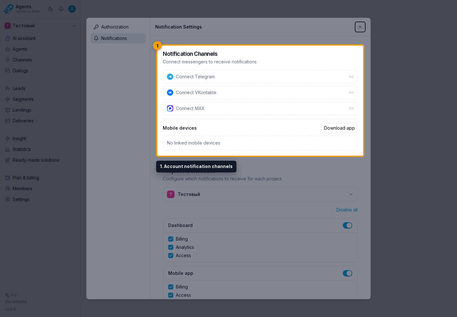Viewport: 457px width, 317px height.
Task: Click the VKontakte logo icon
Action: tap(170, 93)
